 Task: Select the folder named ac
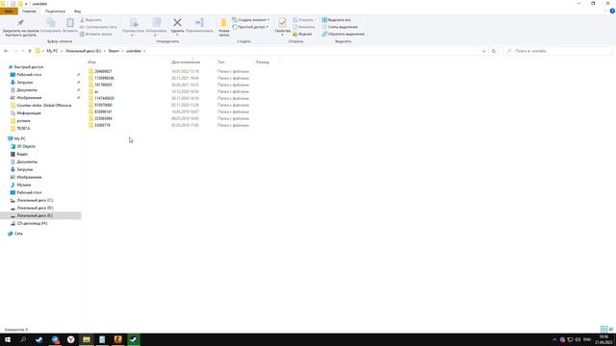tap(96, 91)
